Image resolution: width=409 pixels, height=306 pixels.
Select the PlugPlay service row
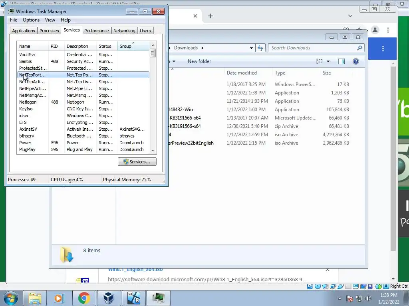(83, 149)
